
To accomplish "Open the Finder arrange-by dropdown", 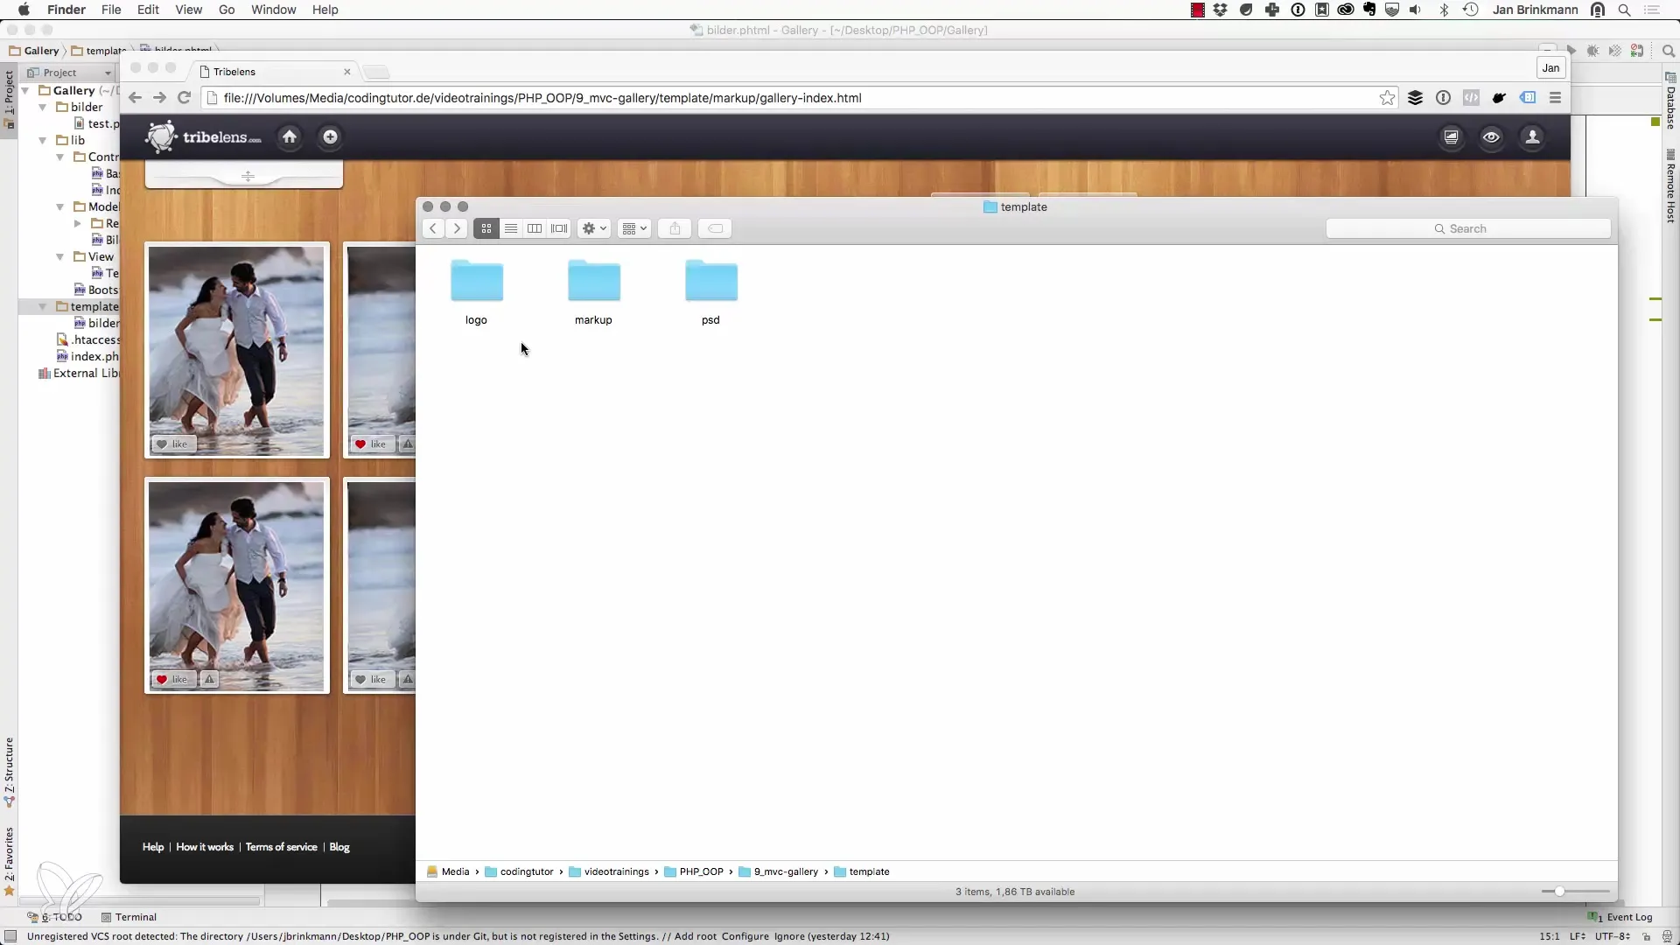I will pos(634,228).
